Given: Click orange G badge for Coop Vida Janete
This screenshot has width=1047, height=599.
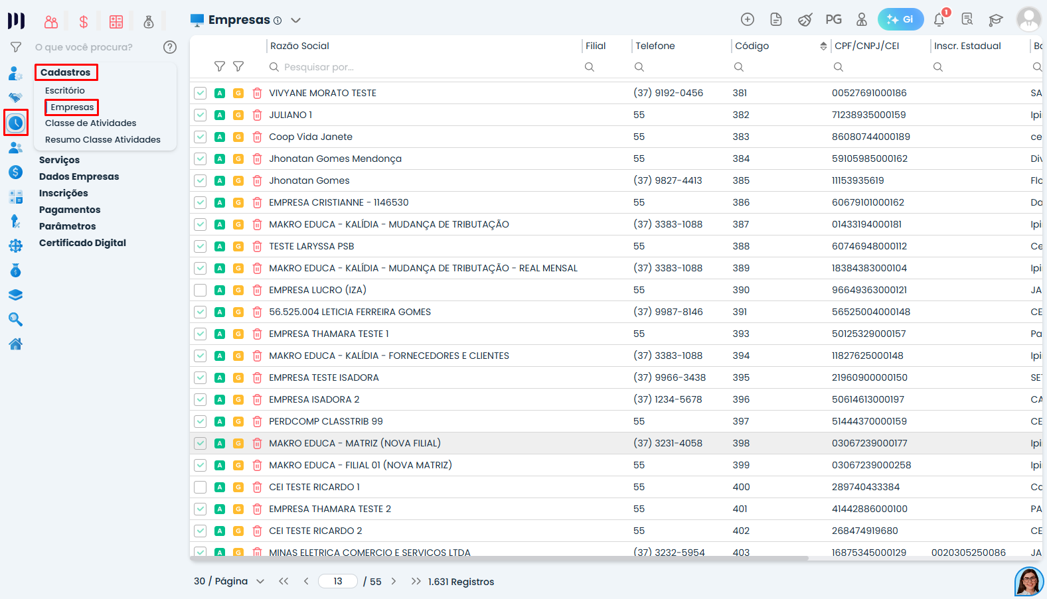Looking at the screenshot, I should 238,137.
